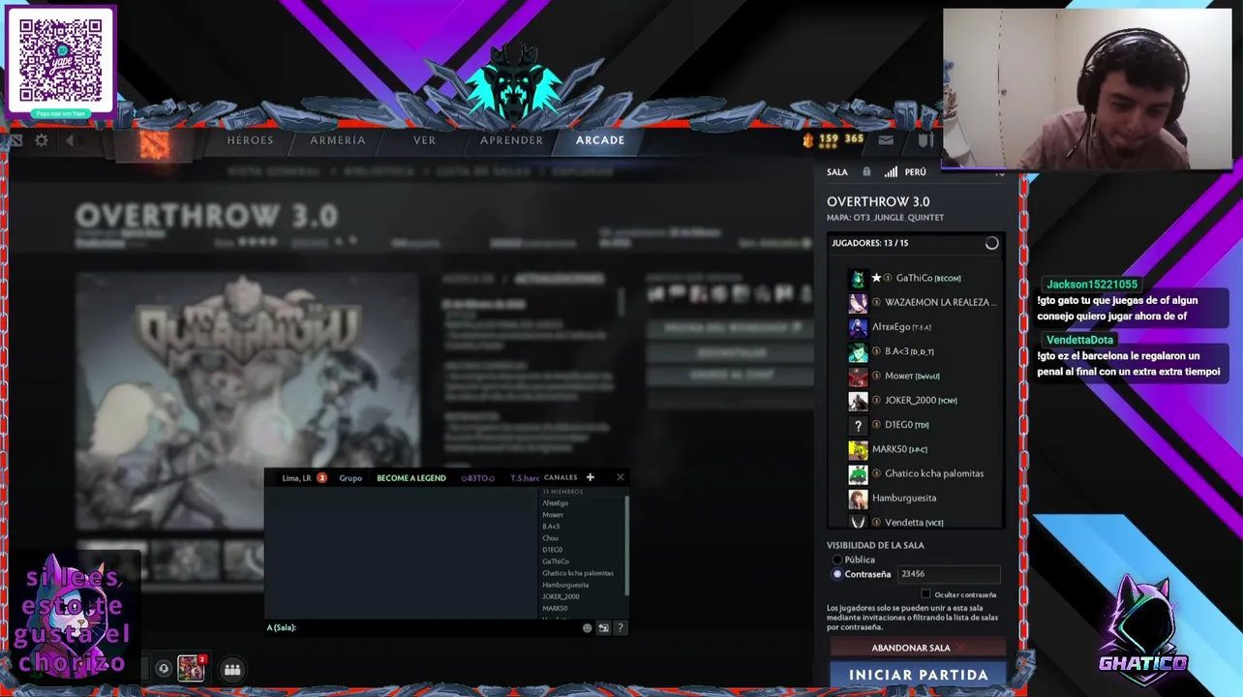Toggle the Ocultar contraseña checkbox

tap(925, 594)
